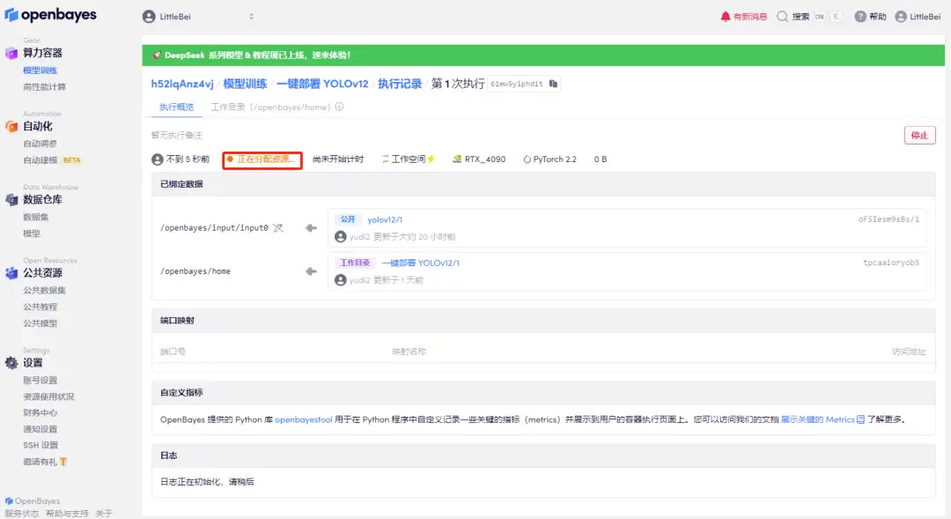
Task: Select the 算力容器 compute container icon
Action: 11,54
